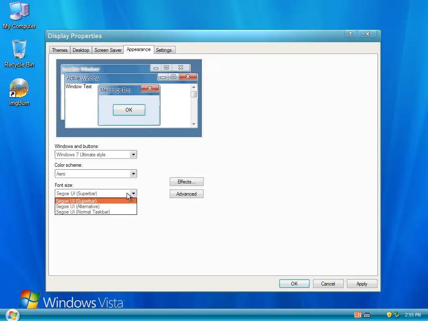This screenshot has height=321, width=428.
Task: Collapse the Font size dropdown arrow
Action: click(x=133, y=193)
